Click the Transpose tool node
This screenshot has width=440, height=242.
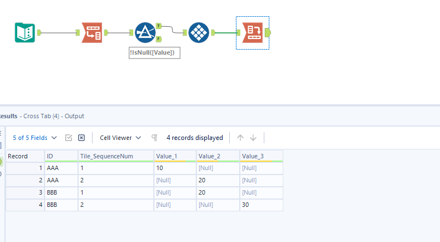pos(92,32)
